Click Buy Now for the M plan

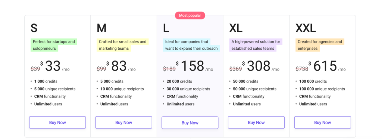point(124,123)
